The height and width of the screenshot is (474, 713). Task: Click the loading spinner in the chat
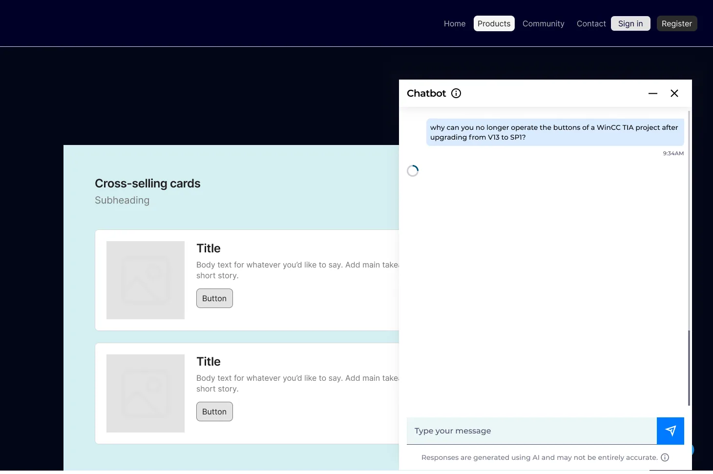click(413, 171)
